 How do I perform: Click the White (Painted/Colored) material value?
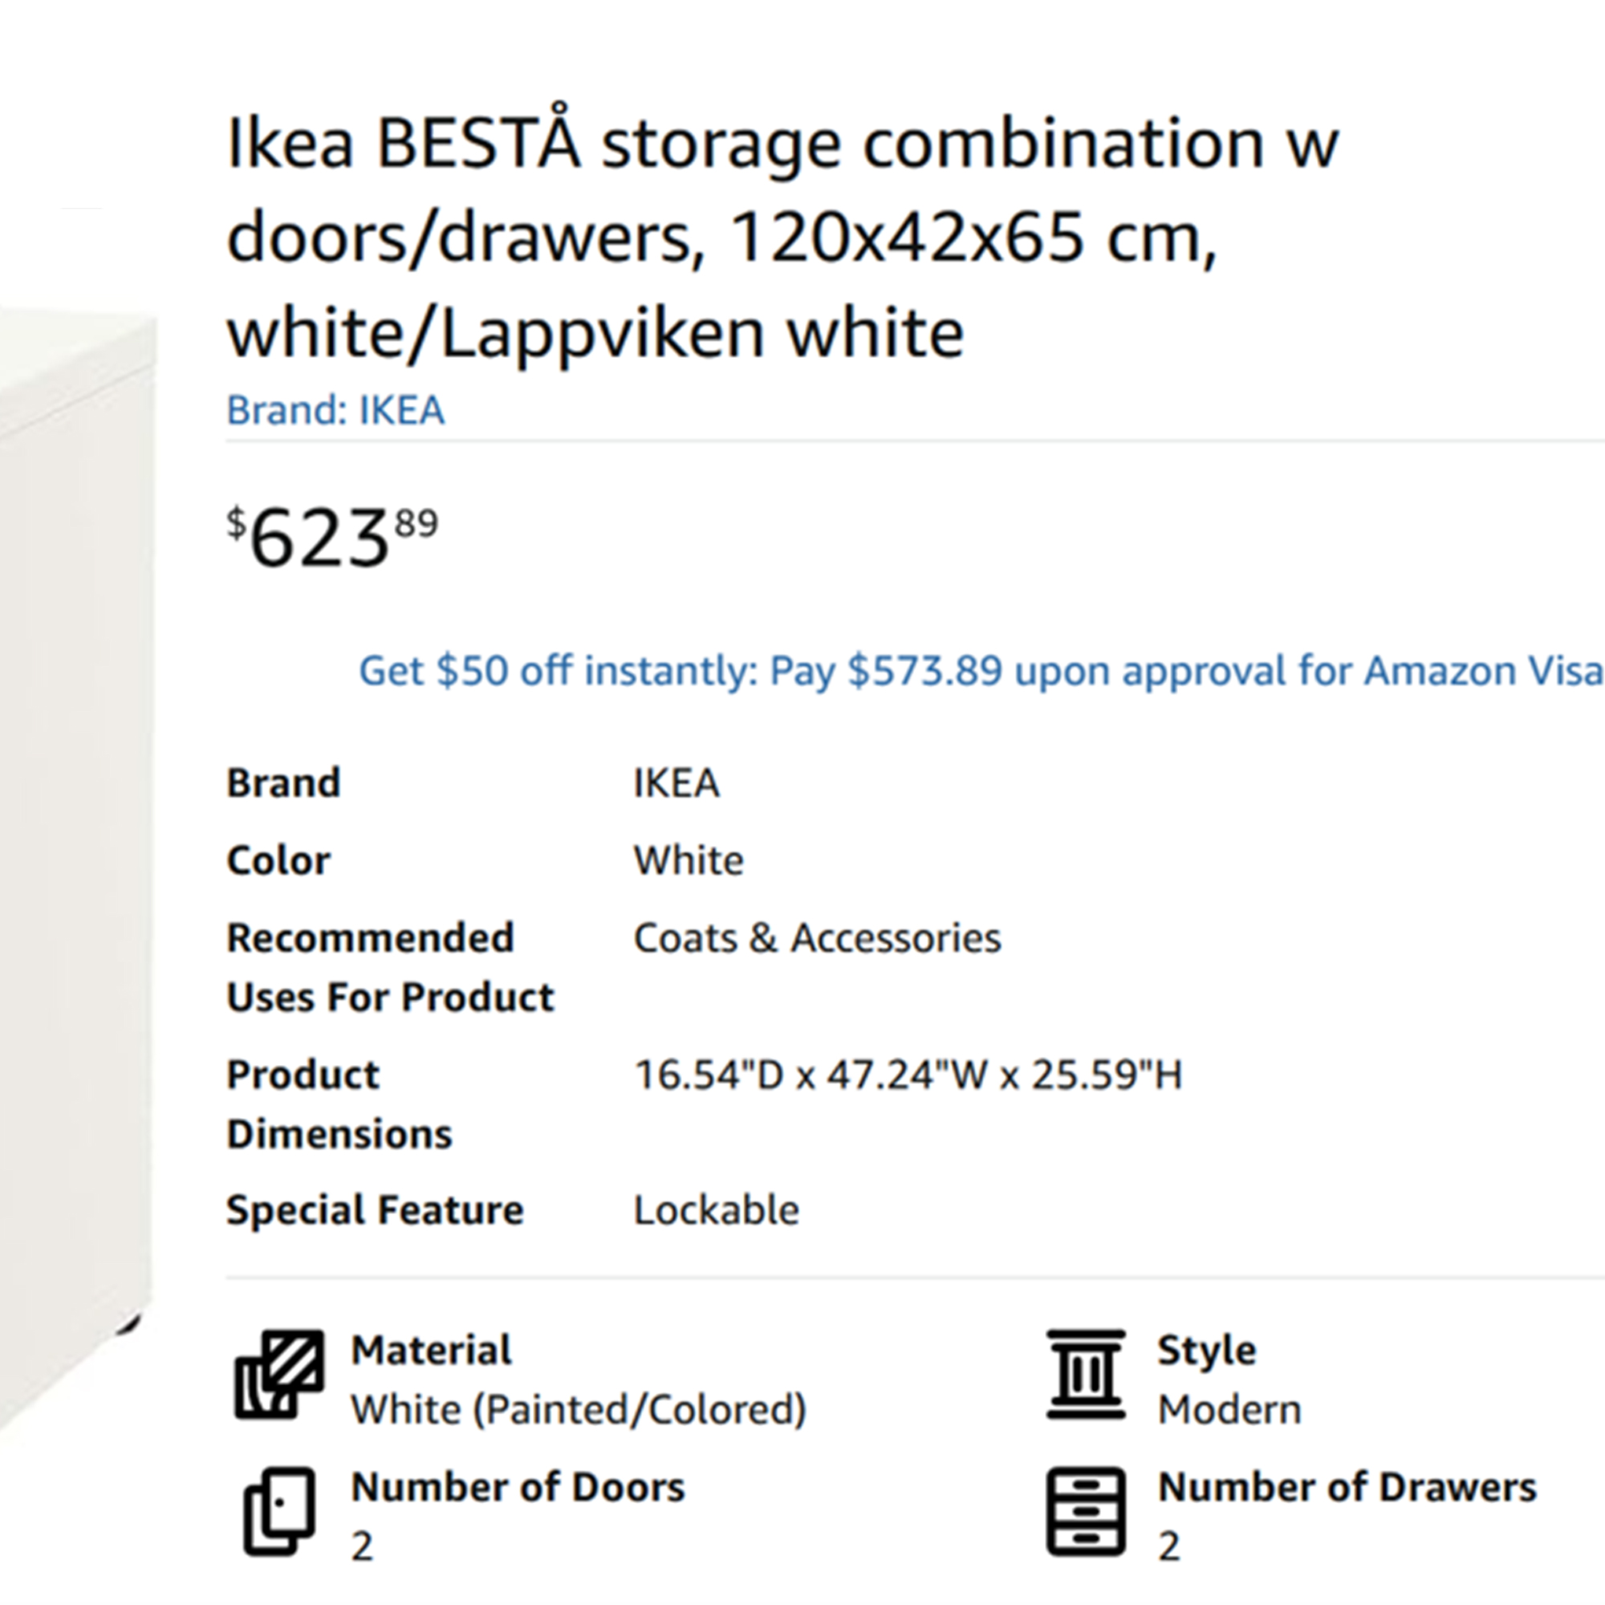click(x=579, y=1410)
